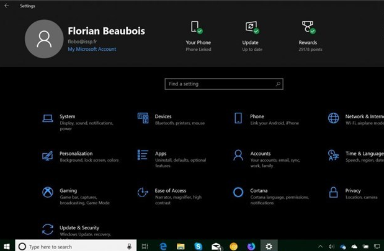Open the Windows Start button
The width and height of the screenshot is (384, 251).
point(7,246)
